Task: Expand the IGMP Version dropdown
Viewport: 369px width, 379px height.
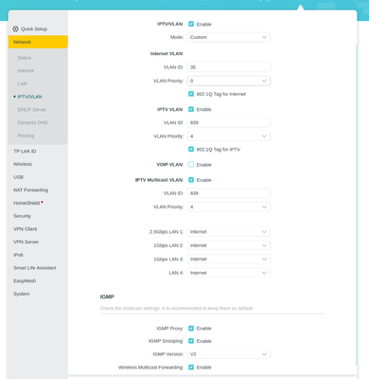Action: pyautogui.click(x=229, y=354)
